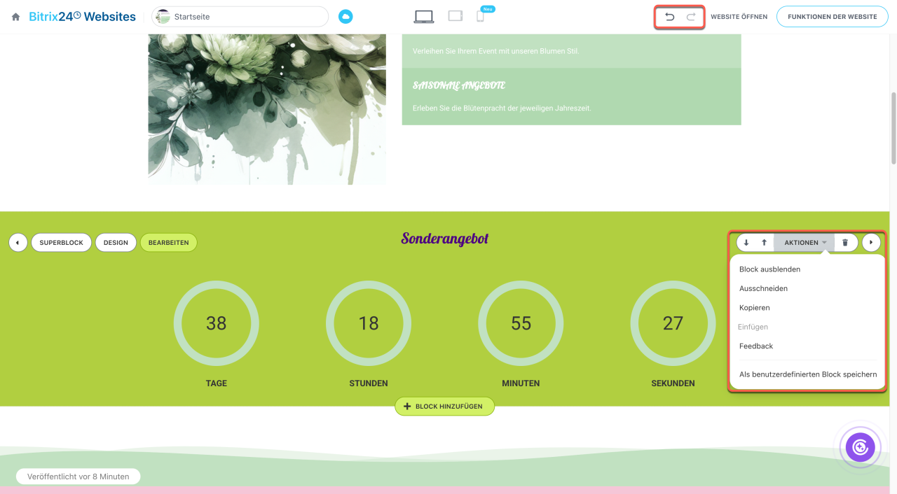Open the purple CoPilot assistant icon
Viewport: 897px width, 494px height.
860,446
